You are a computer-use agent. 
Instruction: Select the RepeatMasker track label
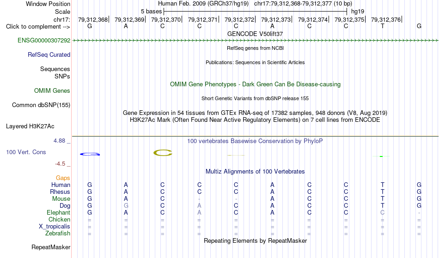coord(51,247)
